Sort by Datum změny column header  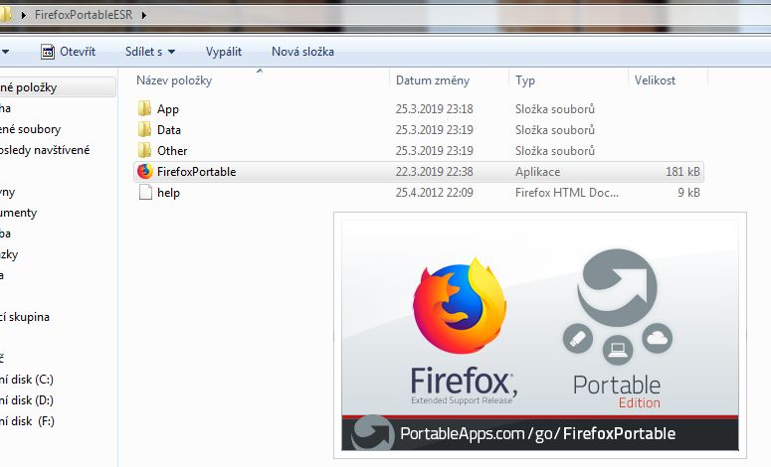pos(433,80)
